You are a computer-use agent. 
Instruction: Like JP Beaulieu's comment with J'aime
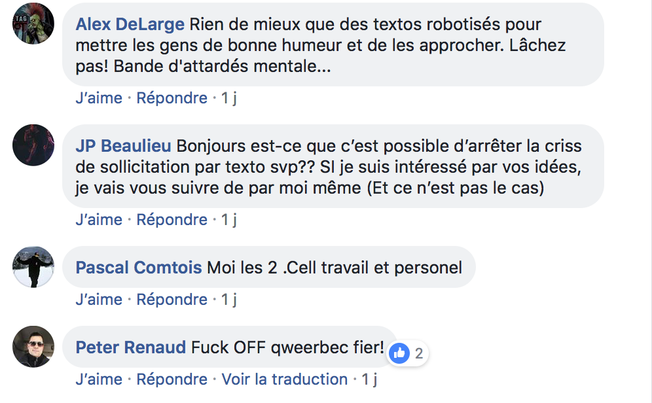click(99, 220)
